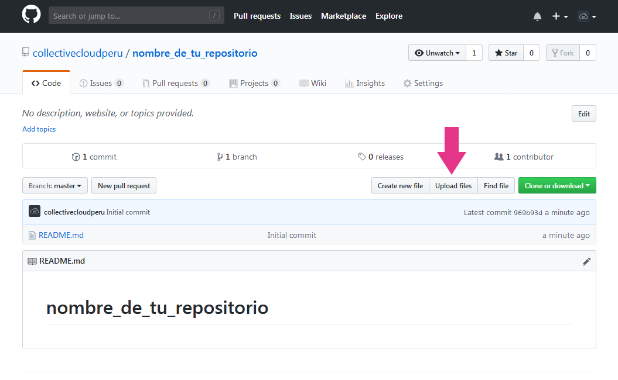Viewport: 618px width, 380px height.
Task: Open the plus create-new menu
Action: pyautogui.click(x=559, y=16)
